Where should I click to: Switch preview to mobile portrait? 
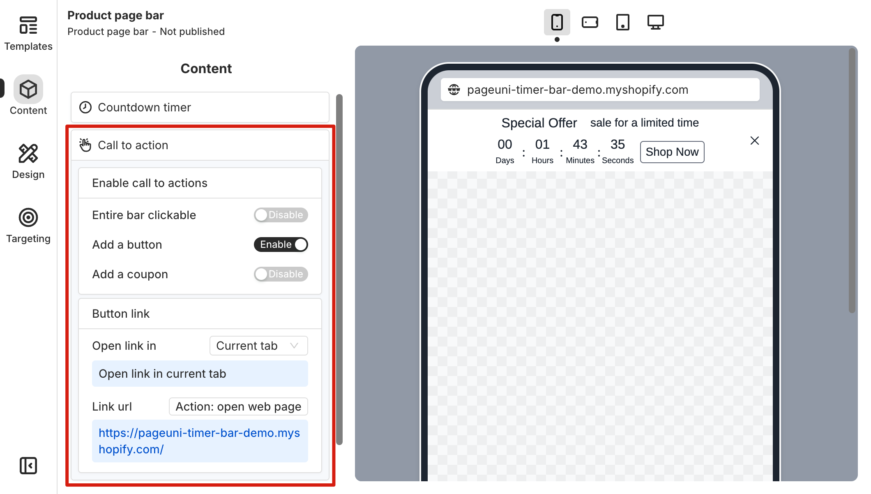[x=557, y=22]
